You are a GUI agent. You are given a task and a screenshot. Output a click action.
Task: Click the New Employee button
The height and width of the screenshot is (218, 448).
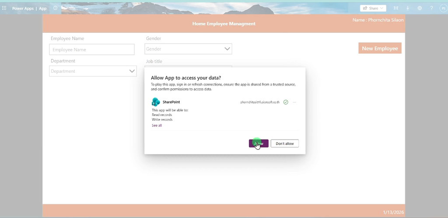(x=380, y=48)
